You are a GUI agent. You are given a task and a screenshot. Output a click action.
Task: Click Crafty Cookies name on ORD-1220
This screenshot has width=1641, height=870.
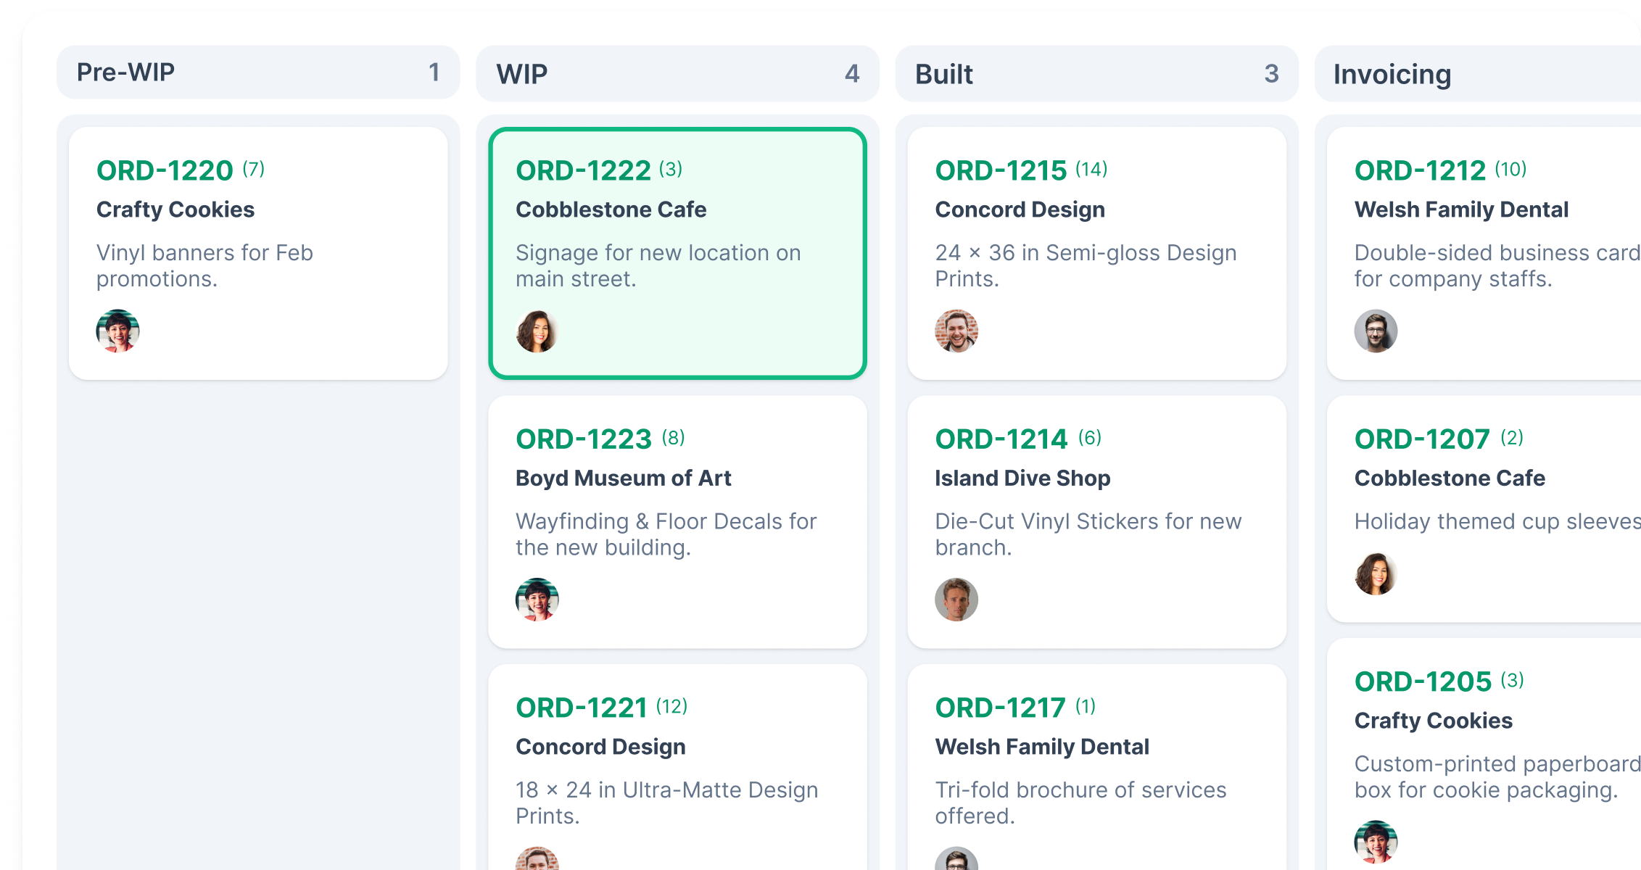click(175, 210)
